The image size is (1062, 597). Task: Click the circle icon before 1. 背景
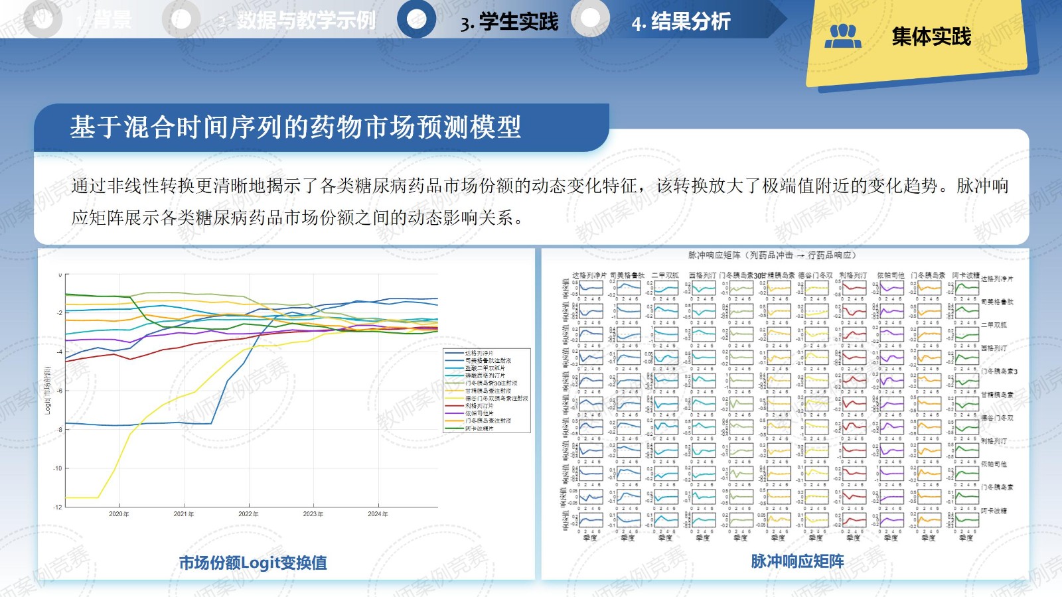click(42, 19)
